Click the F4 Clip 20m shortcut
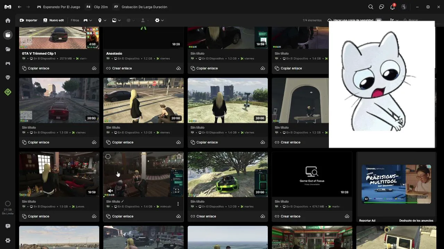Screen dimensions: 444x249 [97, 7]
